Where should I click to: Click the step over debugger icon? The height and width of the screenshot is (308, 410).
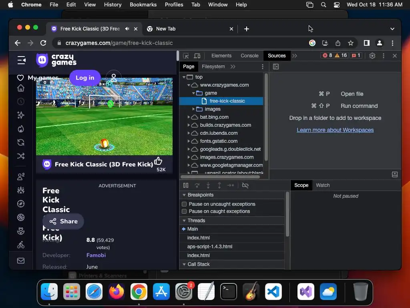(197, 185)
